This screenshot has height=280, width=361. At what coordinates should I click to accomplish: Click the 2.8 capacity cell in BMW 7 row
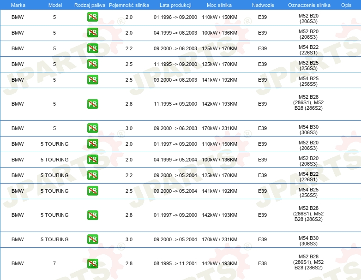pyautogui.click(x=129, y=263)
